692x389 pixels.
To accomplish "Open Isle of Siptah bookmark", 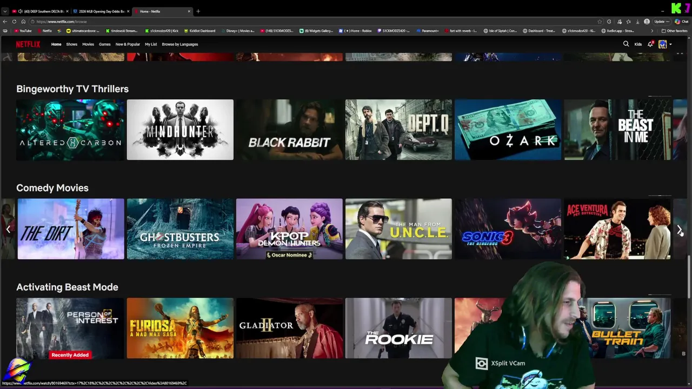I will (500, 31).
